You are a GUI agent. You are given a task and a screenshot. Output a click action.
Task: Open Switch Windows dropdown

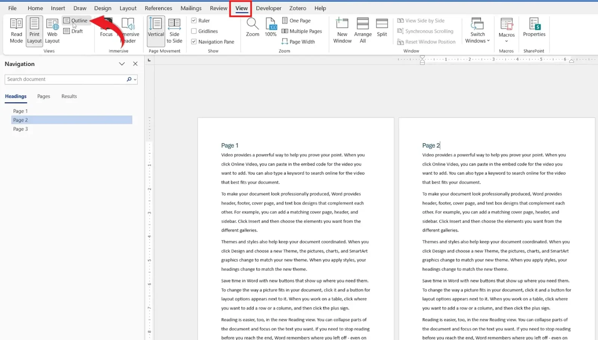tap(477, 31)
